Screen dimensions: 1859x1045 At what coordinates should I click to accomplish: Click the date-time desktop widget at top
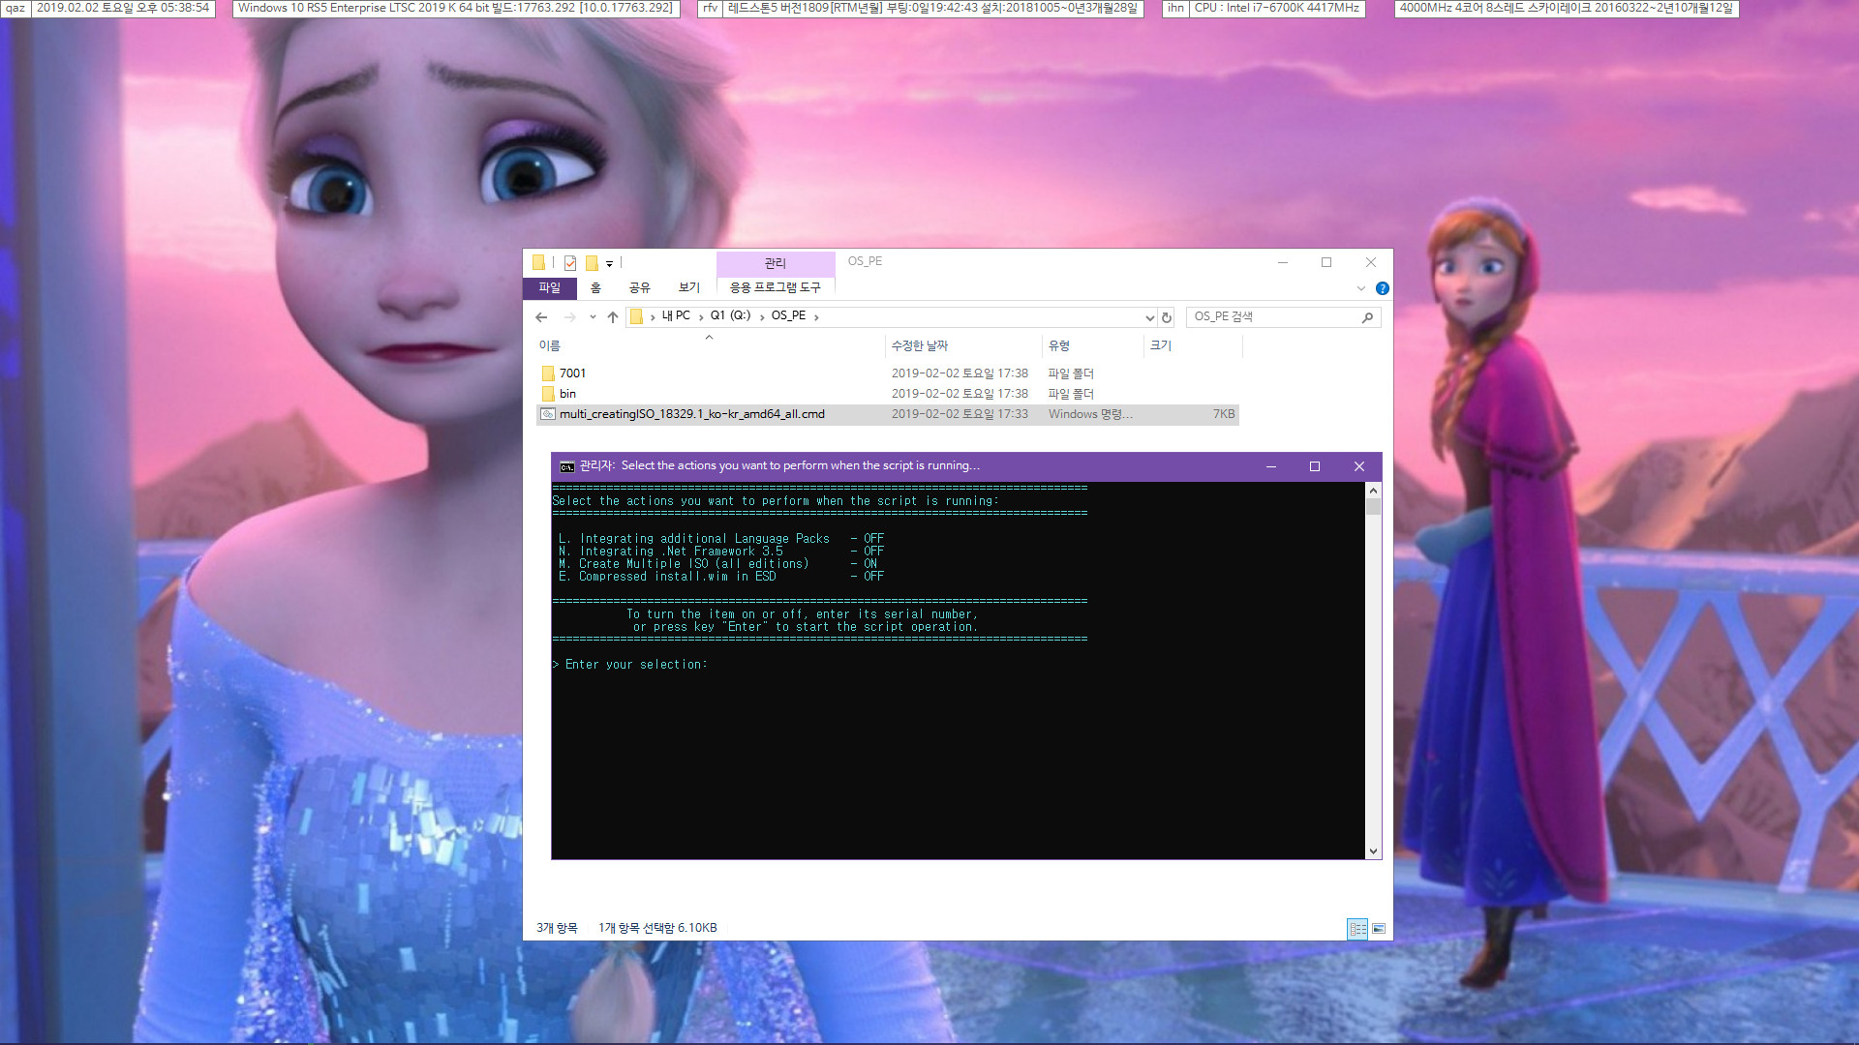tap(123, 8)
